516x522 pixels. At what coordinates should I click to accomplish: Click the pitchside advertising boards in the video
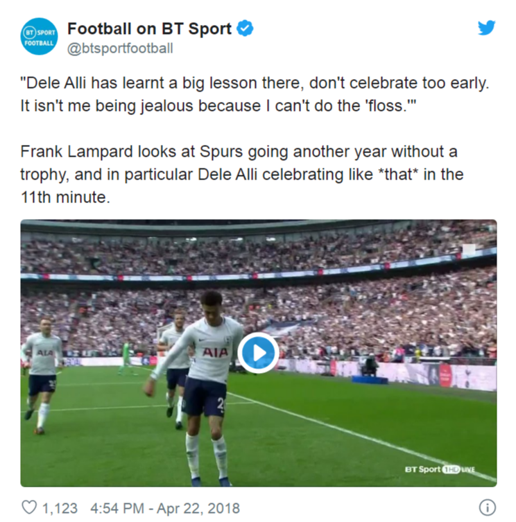click(458, 376)
